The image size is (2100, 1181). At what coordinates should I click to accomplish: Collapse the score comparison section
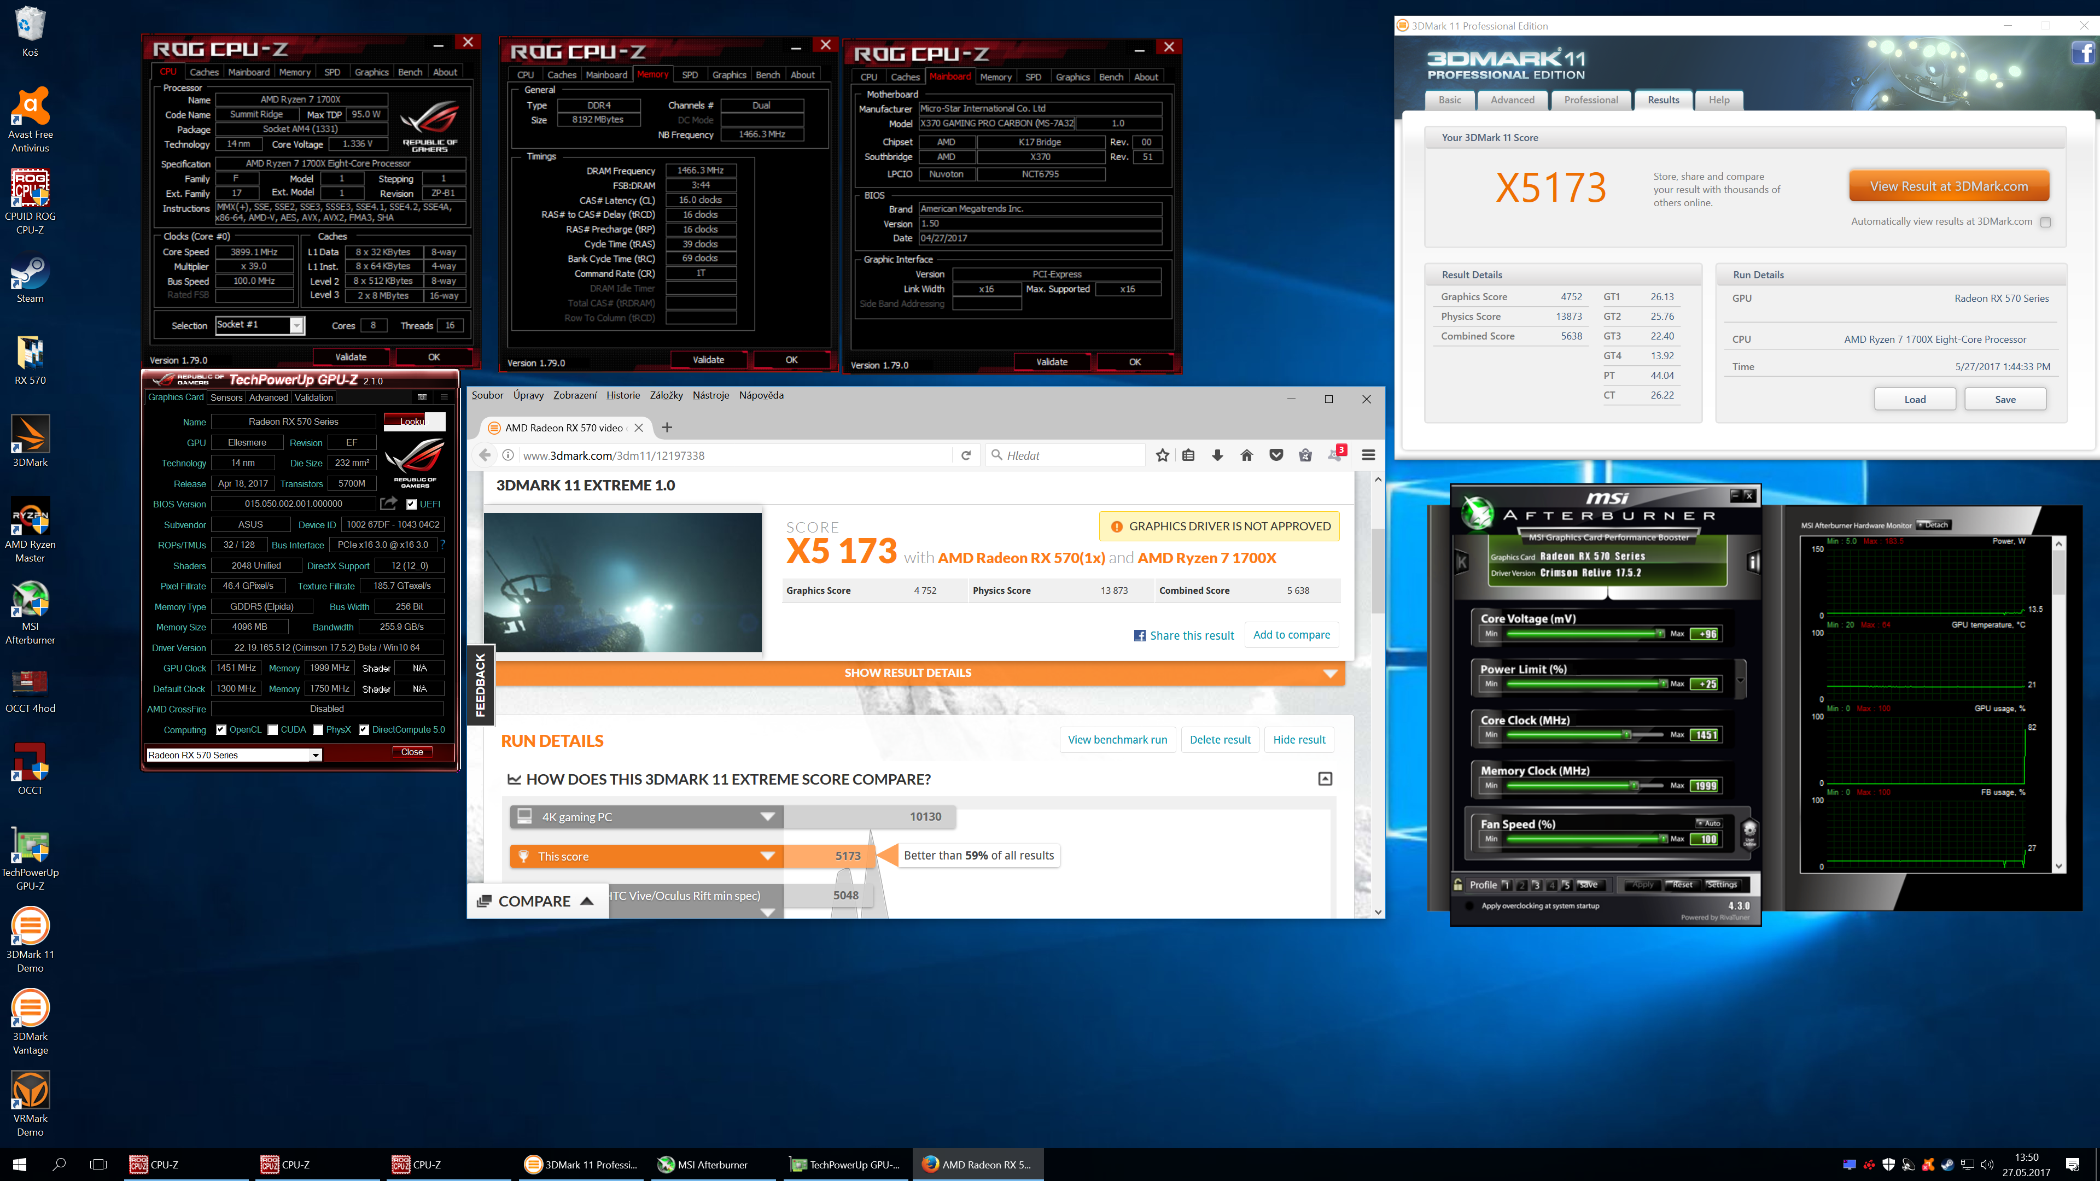pos(1326,779)
